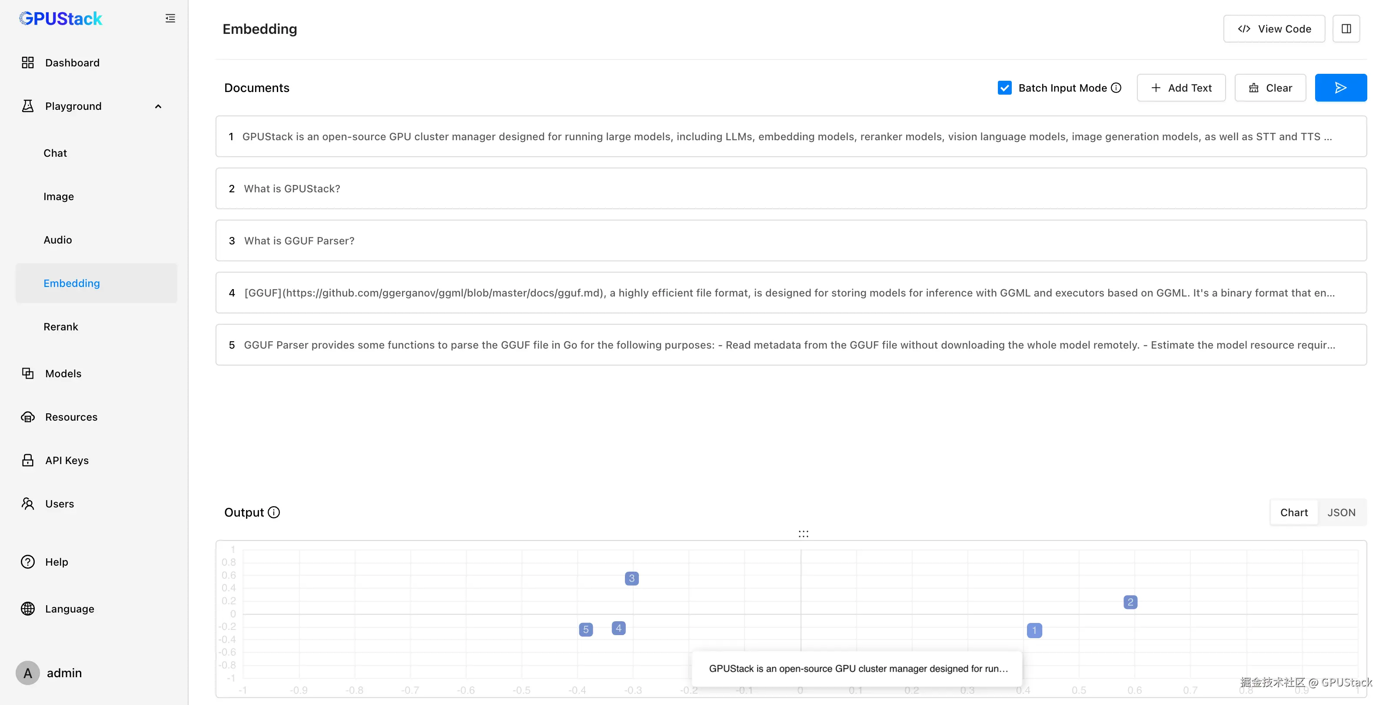The image size is (1389, 705).
Task: Click the Clear documents button
Action: pos(1270,88)
